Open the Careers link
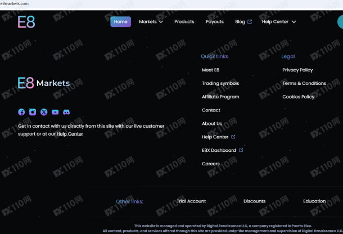Screen dimensions: 343x234 coord(211,164)
